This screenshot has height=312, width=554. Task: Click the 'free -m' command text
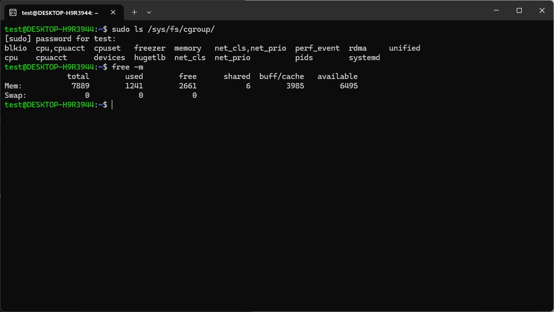127,67
